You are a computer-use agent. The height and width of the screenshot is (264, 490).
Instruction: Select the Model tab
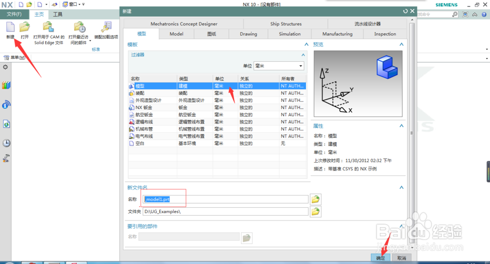tap(176, 34)
